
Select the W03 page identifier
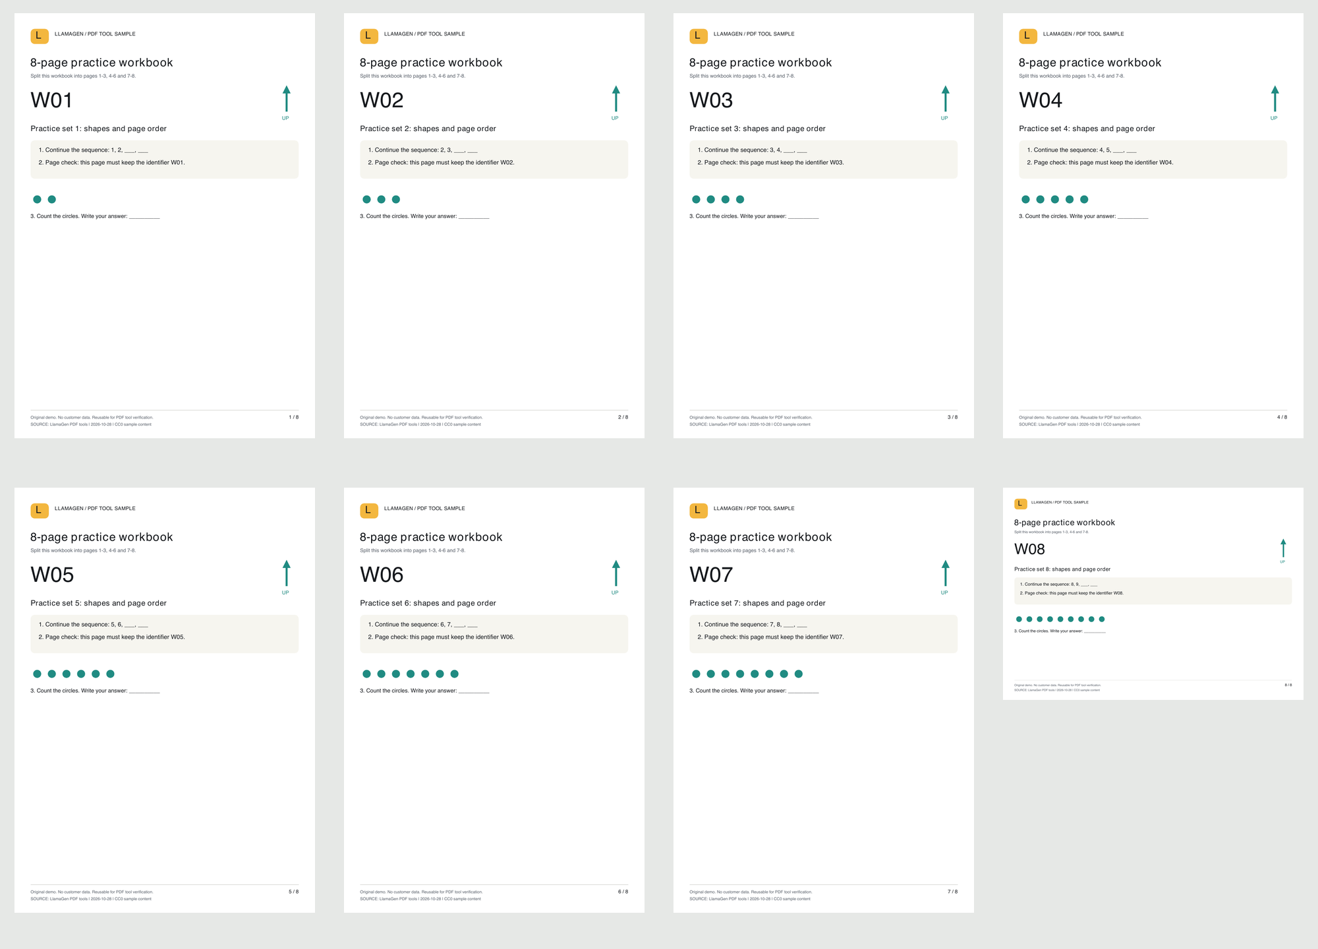(x=711, y=100)
